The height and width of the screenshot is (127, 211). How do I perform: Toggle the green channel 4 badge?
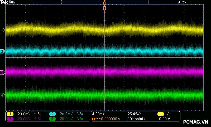click(x=52, y=119)
